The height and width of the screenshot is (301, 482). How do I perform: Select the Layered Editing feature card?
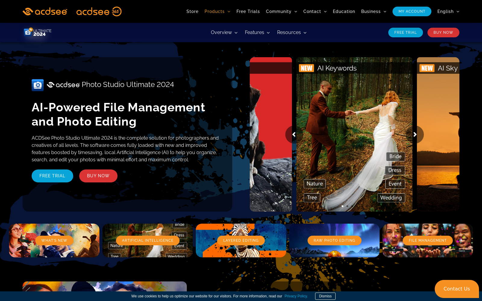coord(241,240)
